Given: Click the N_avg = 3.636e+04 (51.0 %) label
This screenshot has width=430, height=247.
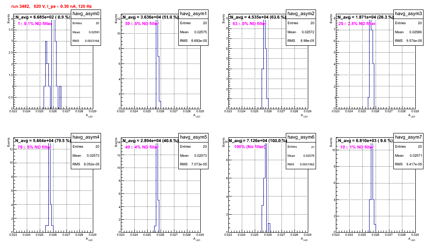Looking at the screenshot, I should click(x=150, y=17).
